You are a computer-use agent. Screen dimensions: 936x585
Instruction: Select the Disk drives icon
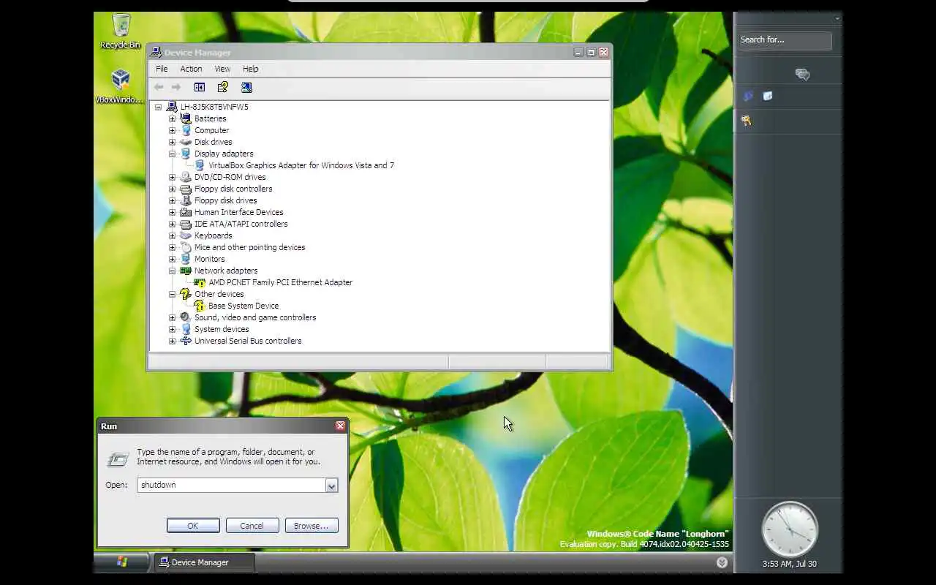[x=186, y=142]
